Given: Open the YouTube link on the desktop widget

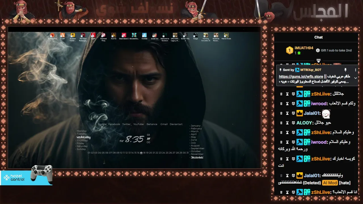Looking at the screenshot, I should (x=138, y=124).
